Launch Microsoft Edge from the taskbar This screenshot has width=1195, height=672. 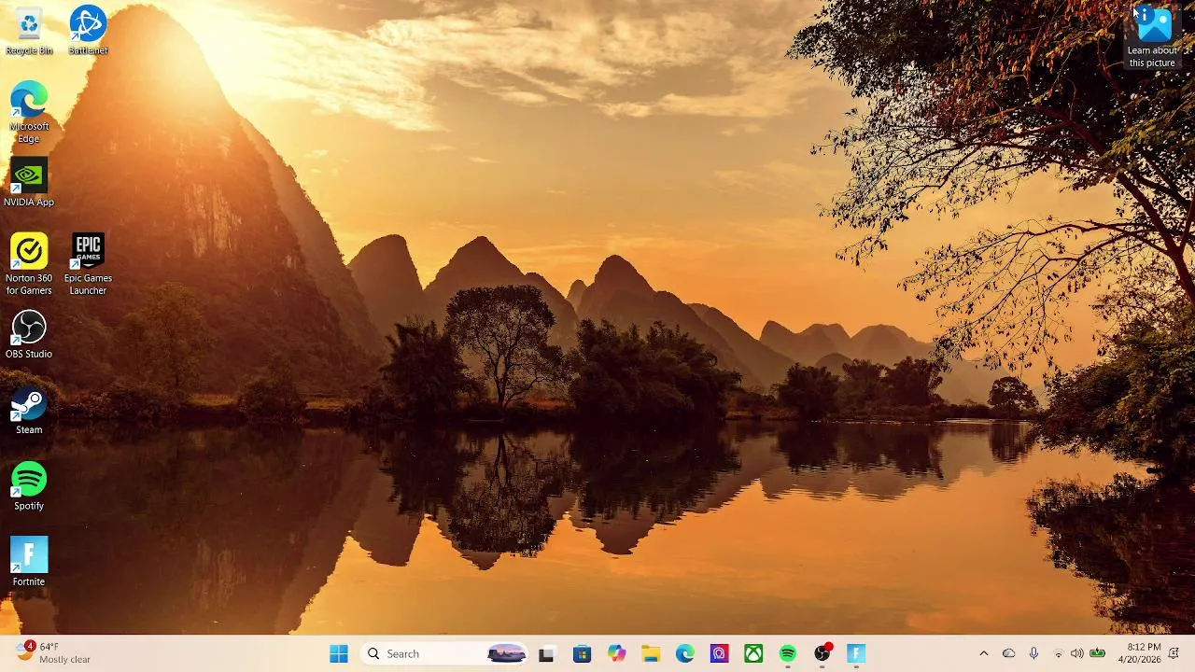685,654
